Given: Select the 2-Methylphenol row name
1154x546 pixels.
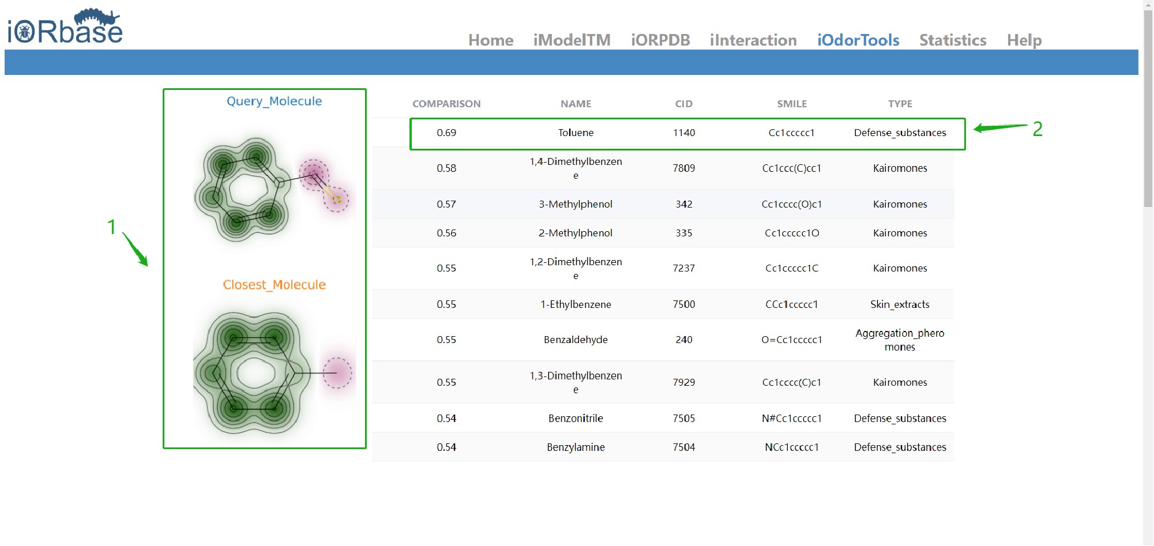Looking at the screenshot, I should click(x=576, y=233).
